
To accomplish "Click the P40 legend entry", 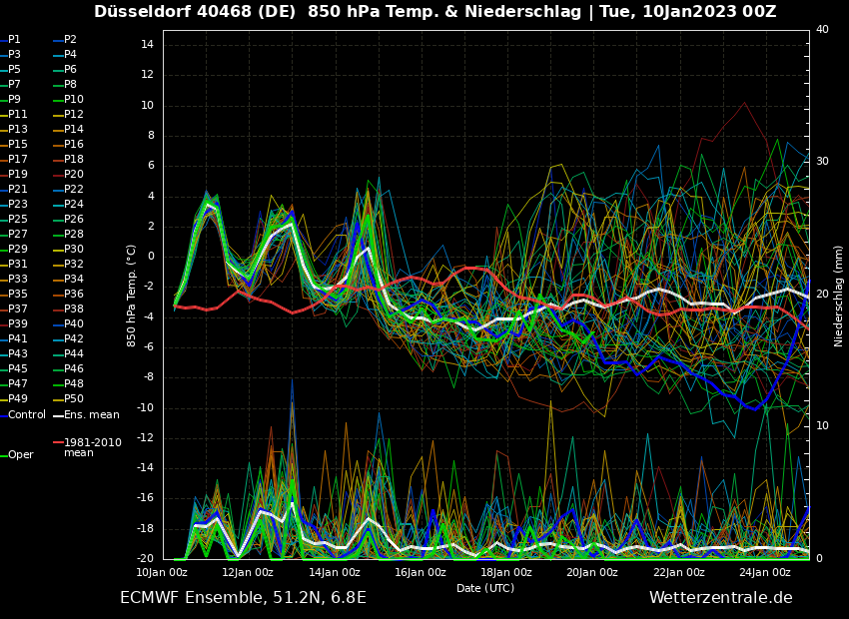I will click(x=74, y=324).
